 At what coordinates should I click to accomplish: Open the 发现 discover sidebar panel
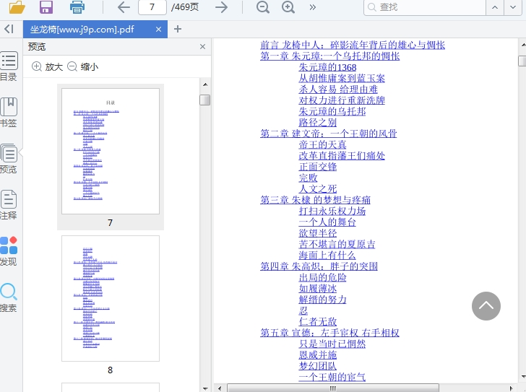pos(9,251)
